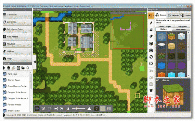Pick the ice-white snow block tile
195x121 pixels.
pos(181,37)
